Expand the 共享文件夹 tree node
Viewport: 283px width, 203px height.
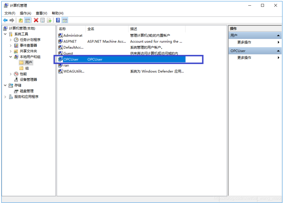pyautogui.click(x=11, y=51)
